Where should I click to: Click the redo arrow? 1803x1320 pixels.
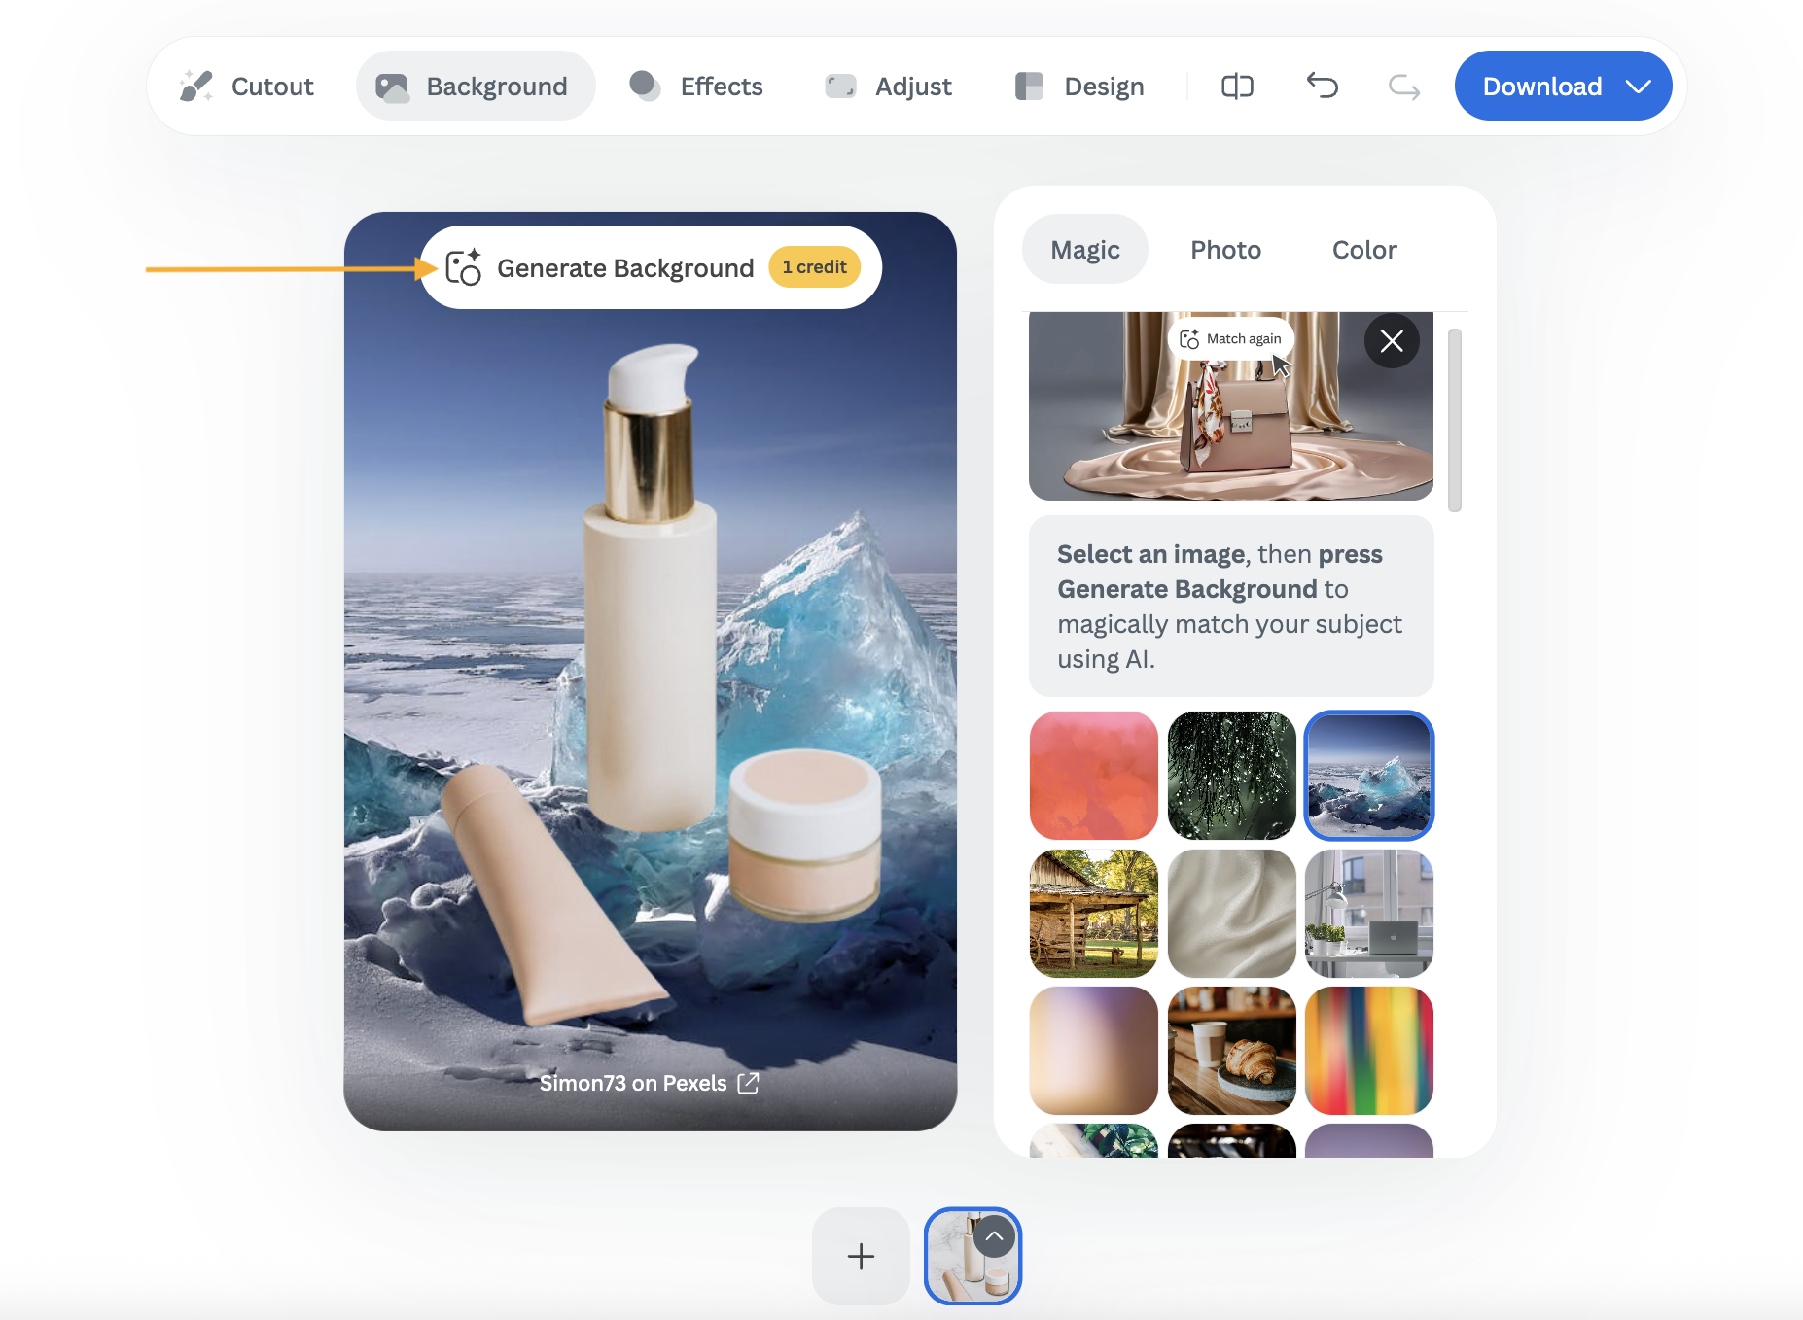pyautogui.click(x=1403, y=87)
